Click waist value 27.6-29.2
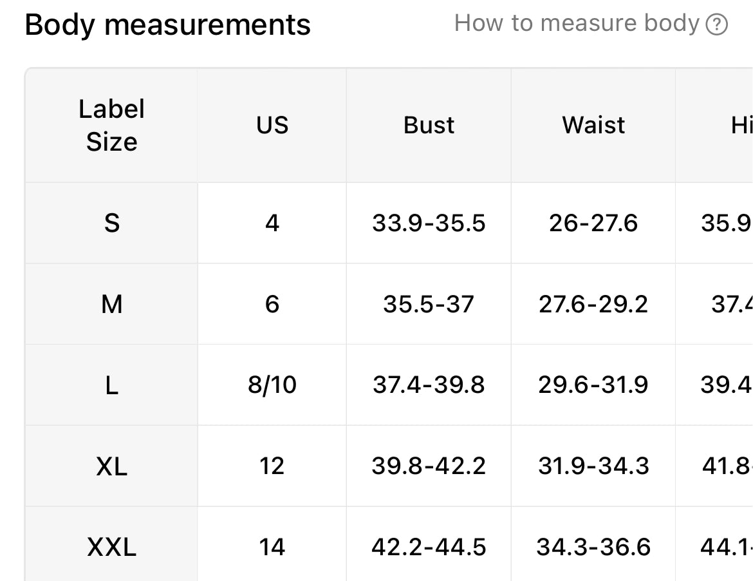The width and height of the screenshot is (753, 581). point(593,304)
